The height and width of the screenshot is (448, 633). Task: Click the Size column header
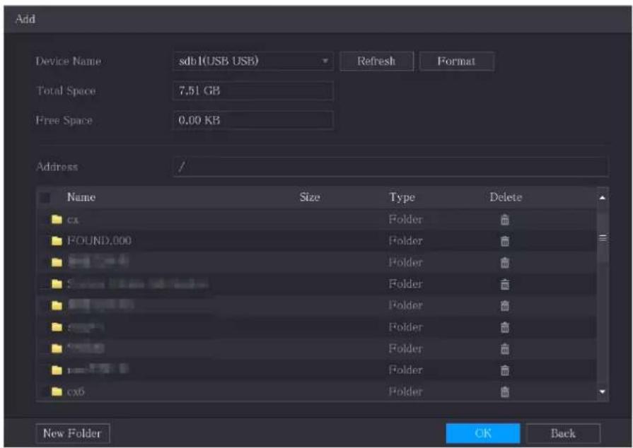click(x=310, y=197)
